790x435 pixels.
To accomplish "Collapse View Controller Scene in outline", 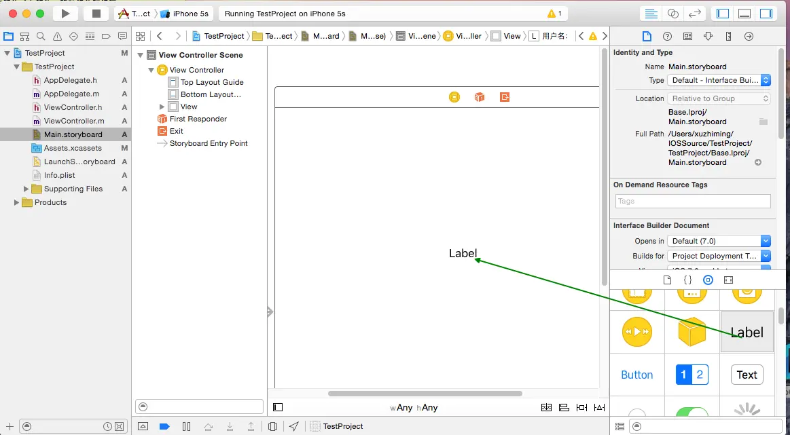I will [x=141, y=56].
